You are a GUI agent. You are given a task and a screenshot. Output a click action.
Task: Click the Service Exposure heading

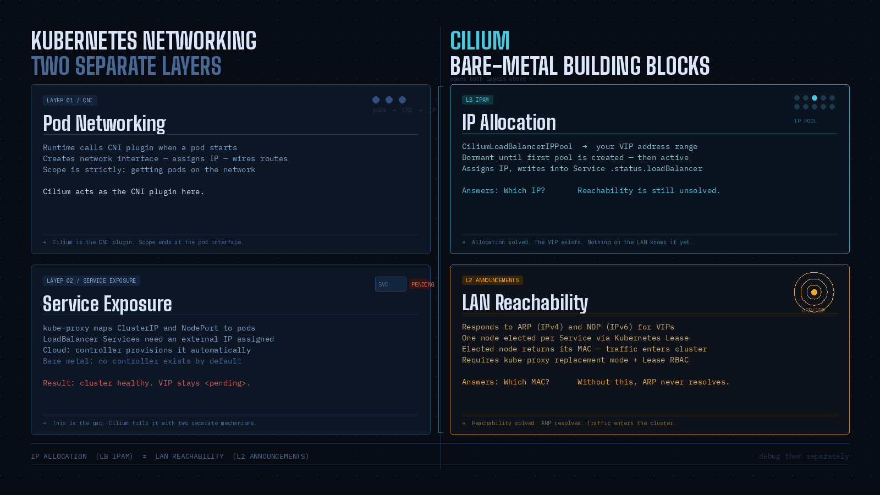coord(107,304)
